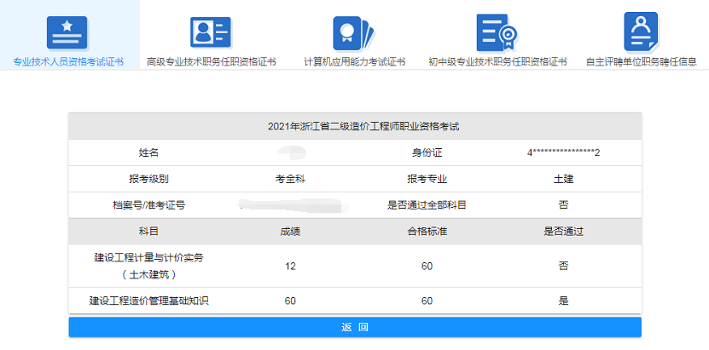Screen dimensions: 709x350
Task: Open 高级专业技术职务任职资格证书 tab label
Action: point(211,62)
